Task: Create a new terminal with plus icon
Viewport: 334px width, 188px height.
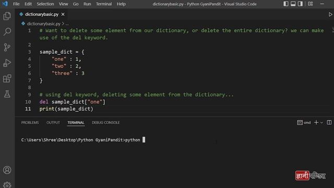Action: (316, 122)
